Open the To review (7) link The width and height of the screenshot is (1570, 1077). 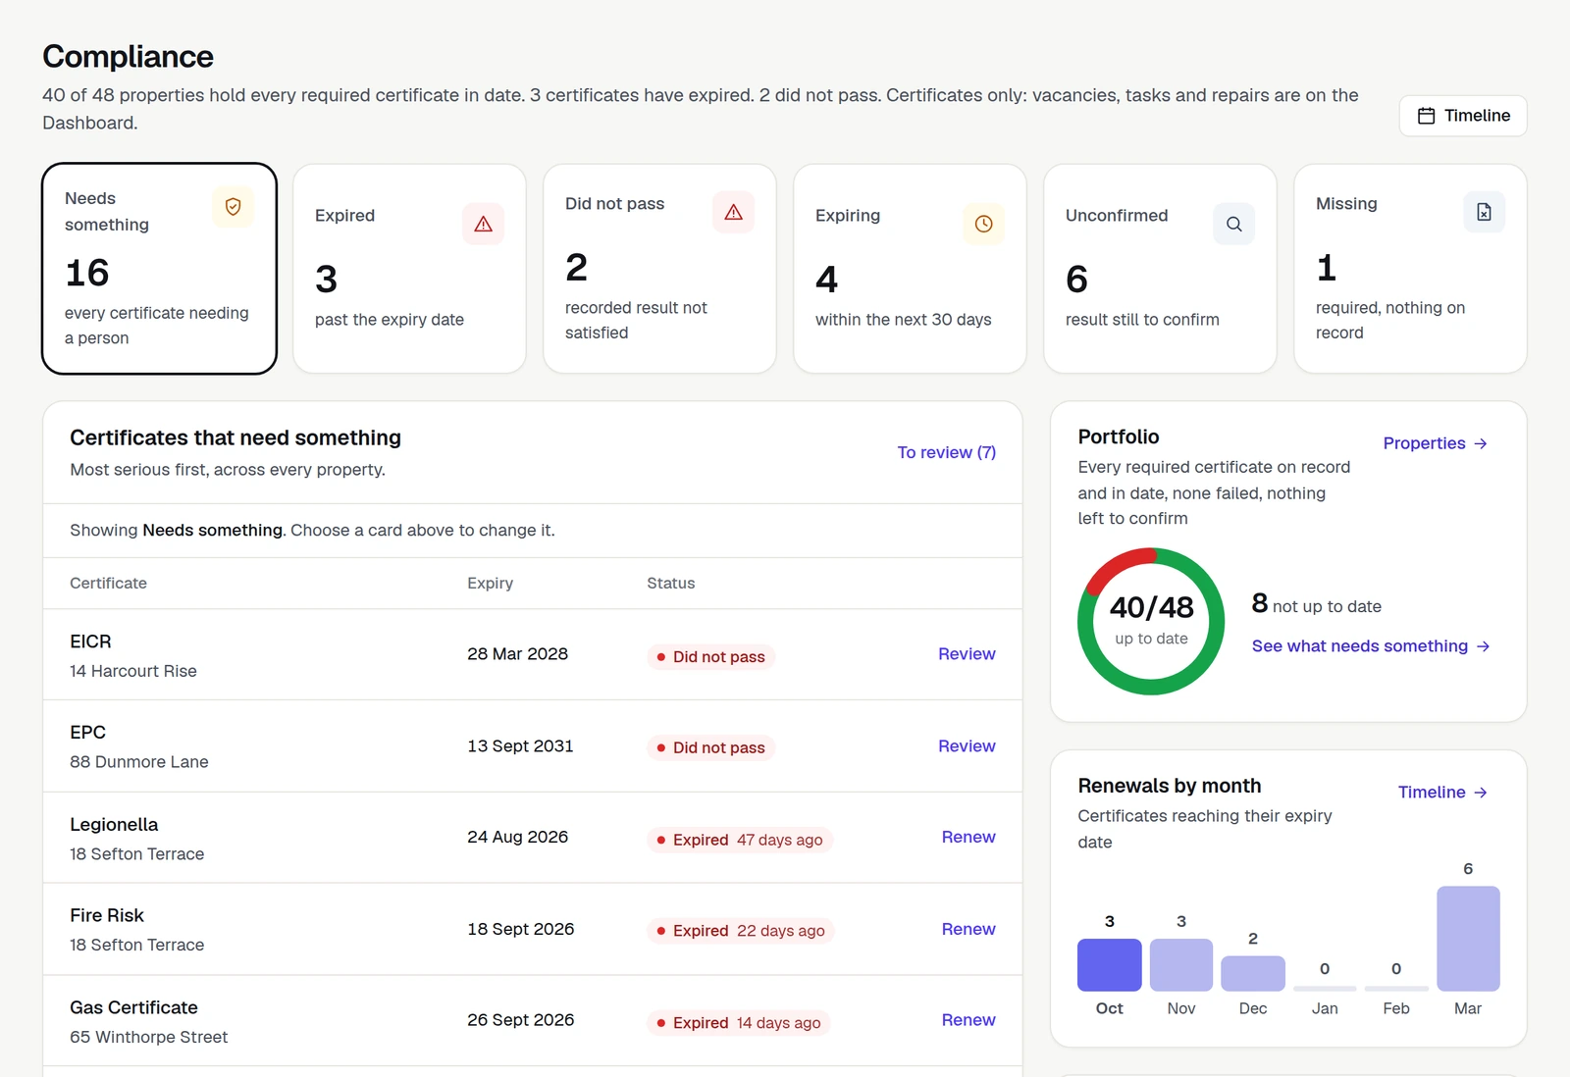pyautogui.click(x=946, y=452)
